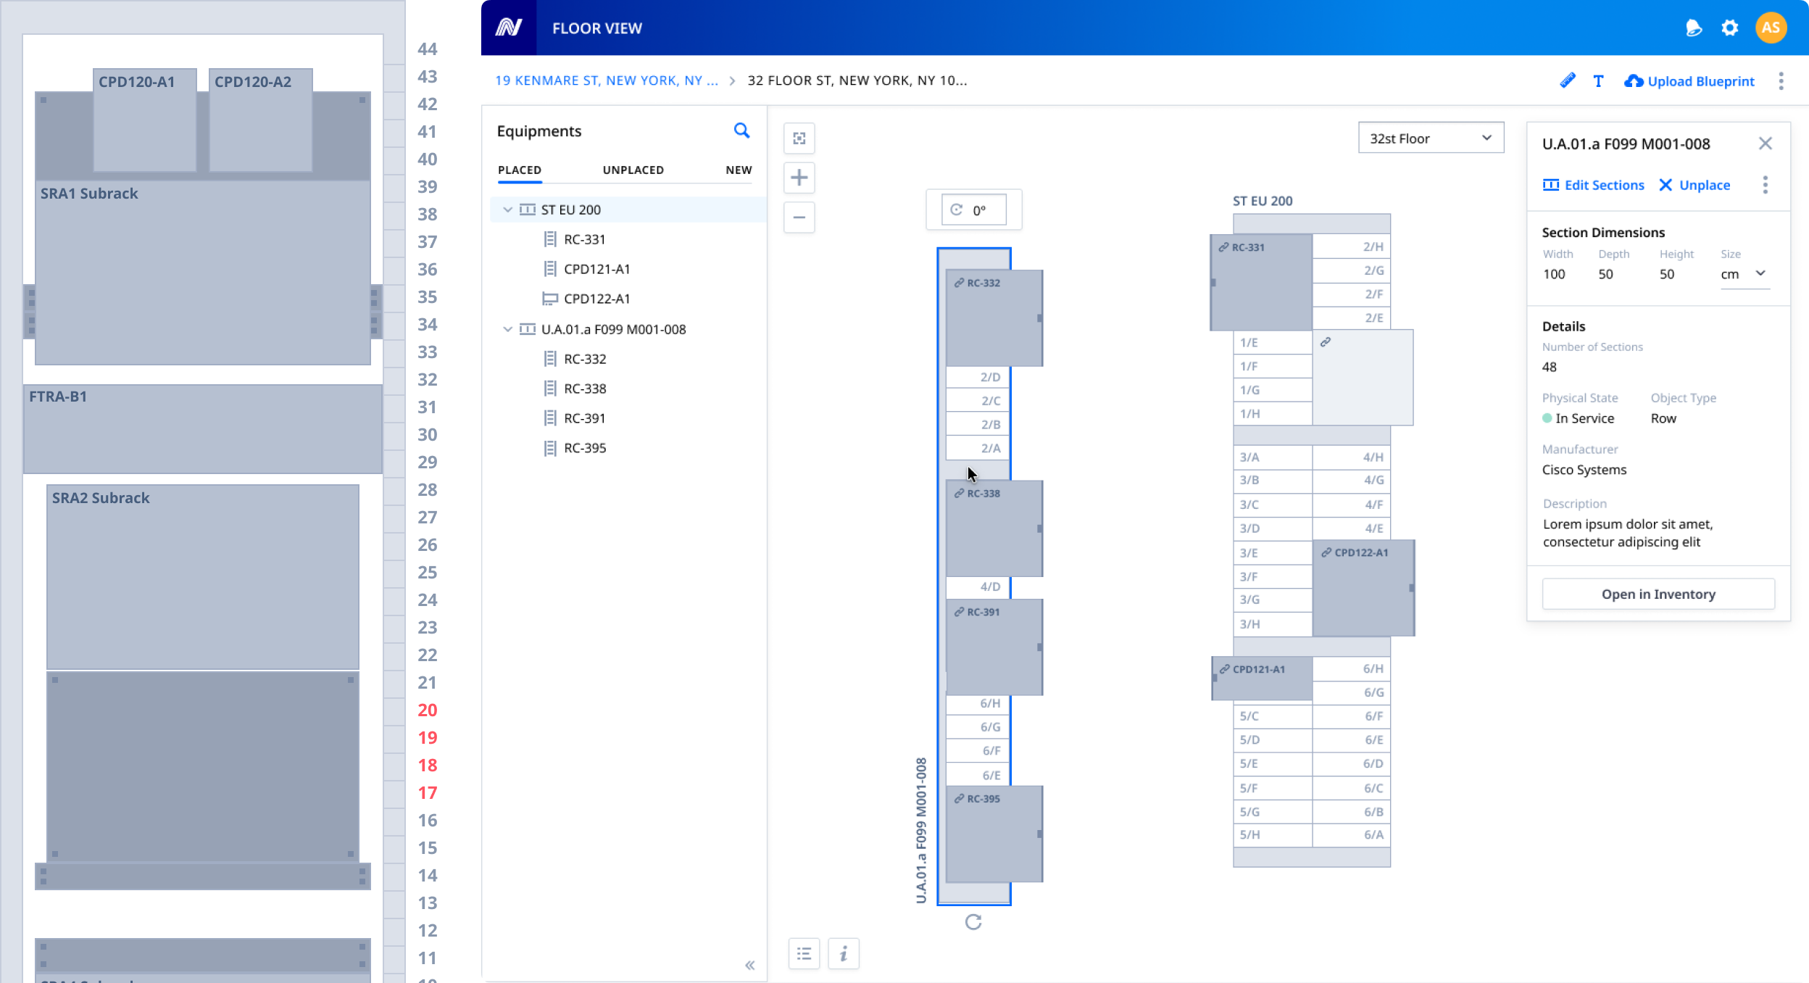
Task: Open the Size unit cm dropdown
Action: (1744, 274)
